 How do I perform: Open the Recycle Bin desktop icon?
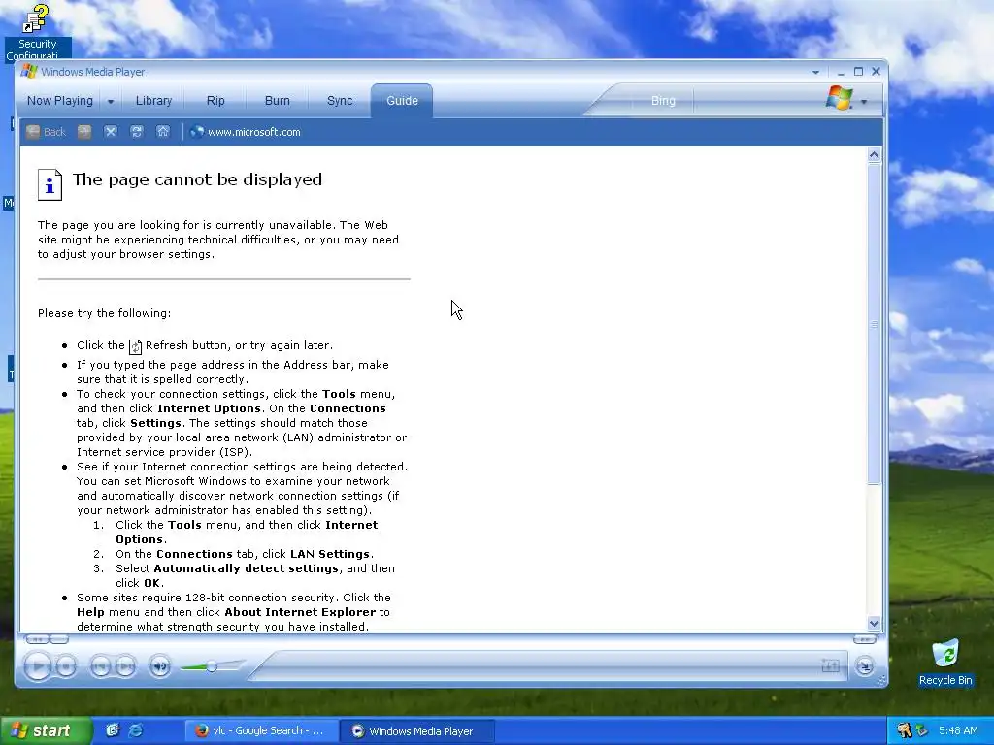[x=945, y=662]
